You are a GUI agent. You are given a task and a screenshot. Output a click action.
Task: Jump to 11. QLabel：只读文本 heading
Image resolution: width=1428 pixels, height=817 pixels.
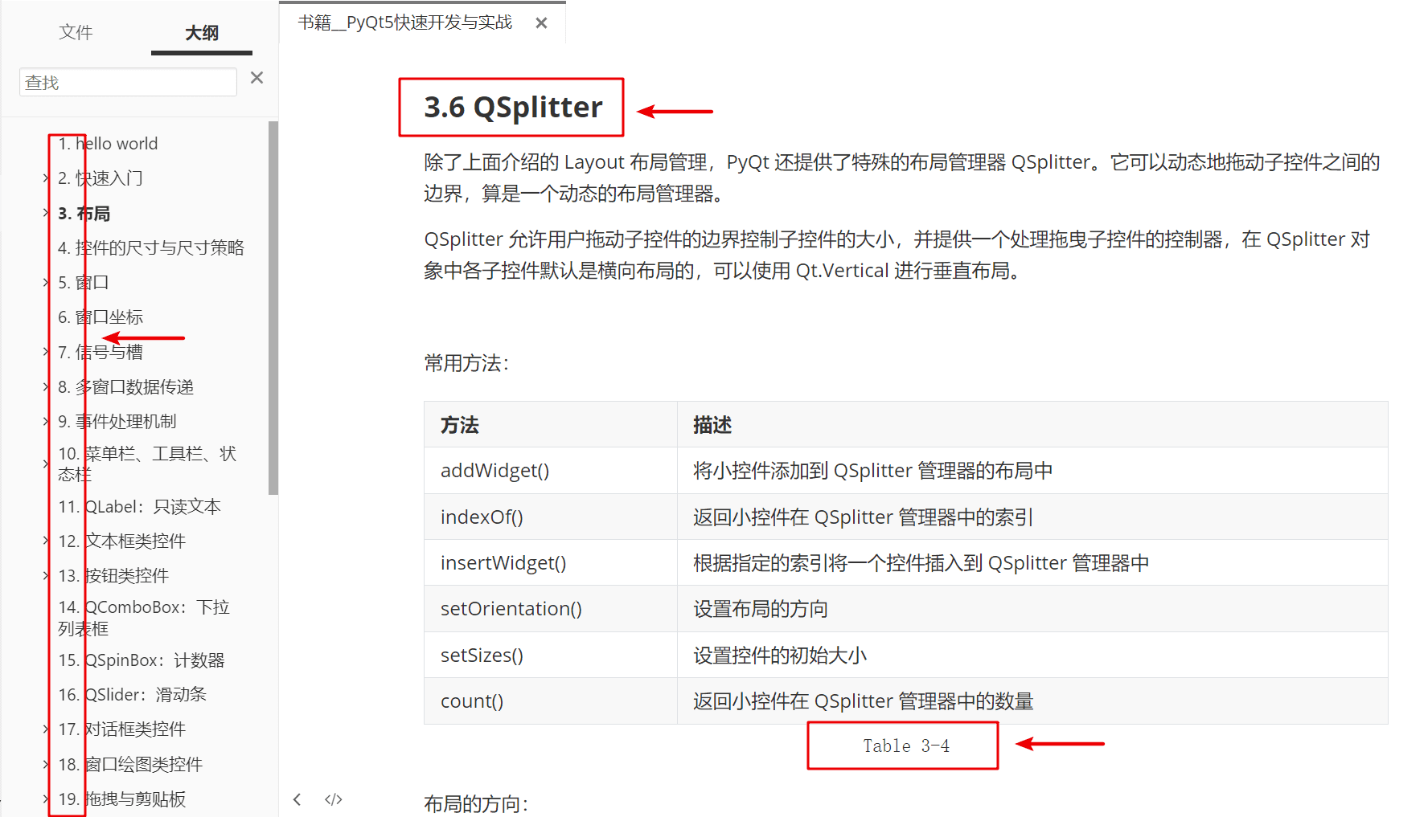[x=139, y=506]
